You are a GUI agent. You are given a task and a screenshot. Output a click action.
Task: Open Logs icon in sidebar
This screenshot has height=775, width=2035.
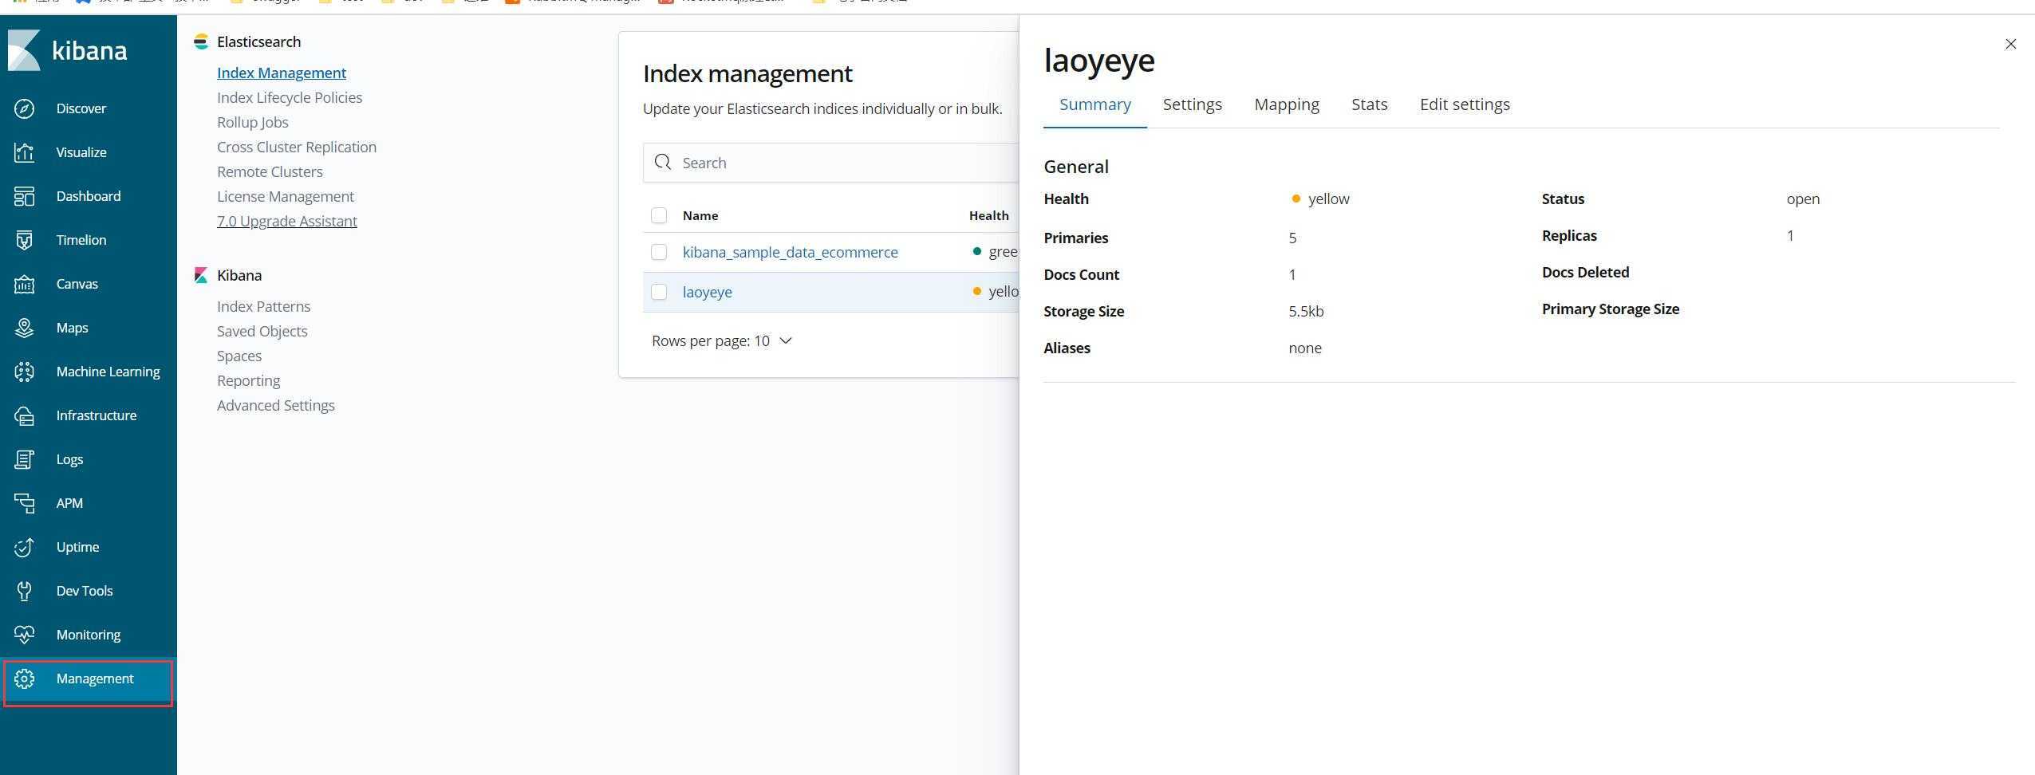tap(25, 459)
